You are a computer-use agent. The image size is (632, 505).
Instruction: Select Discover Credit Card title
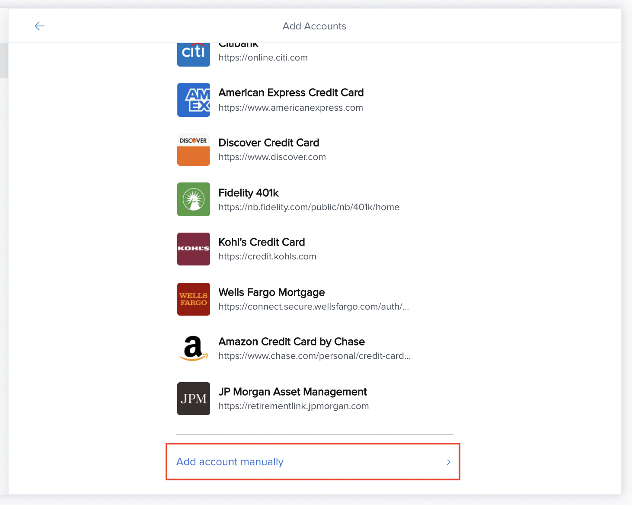click(x=268, y=143)
